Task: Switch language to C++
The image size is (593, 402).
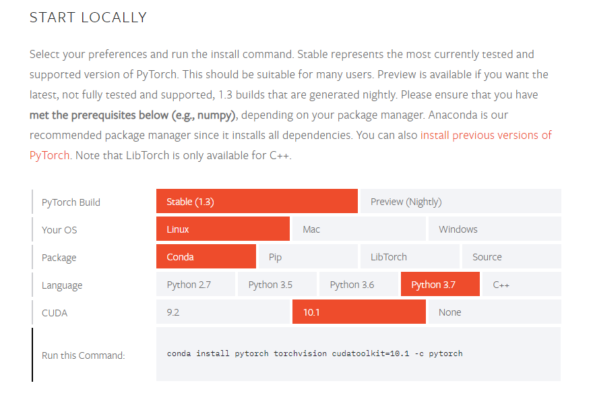Action: (522, 284)
